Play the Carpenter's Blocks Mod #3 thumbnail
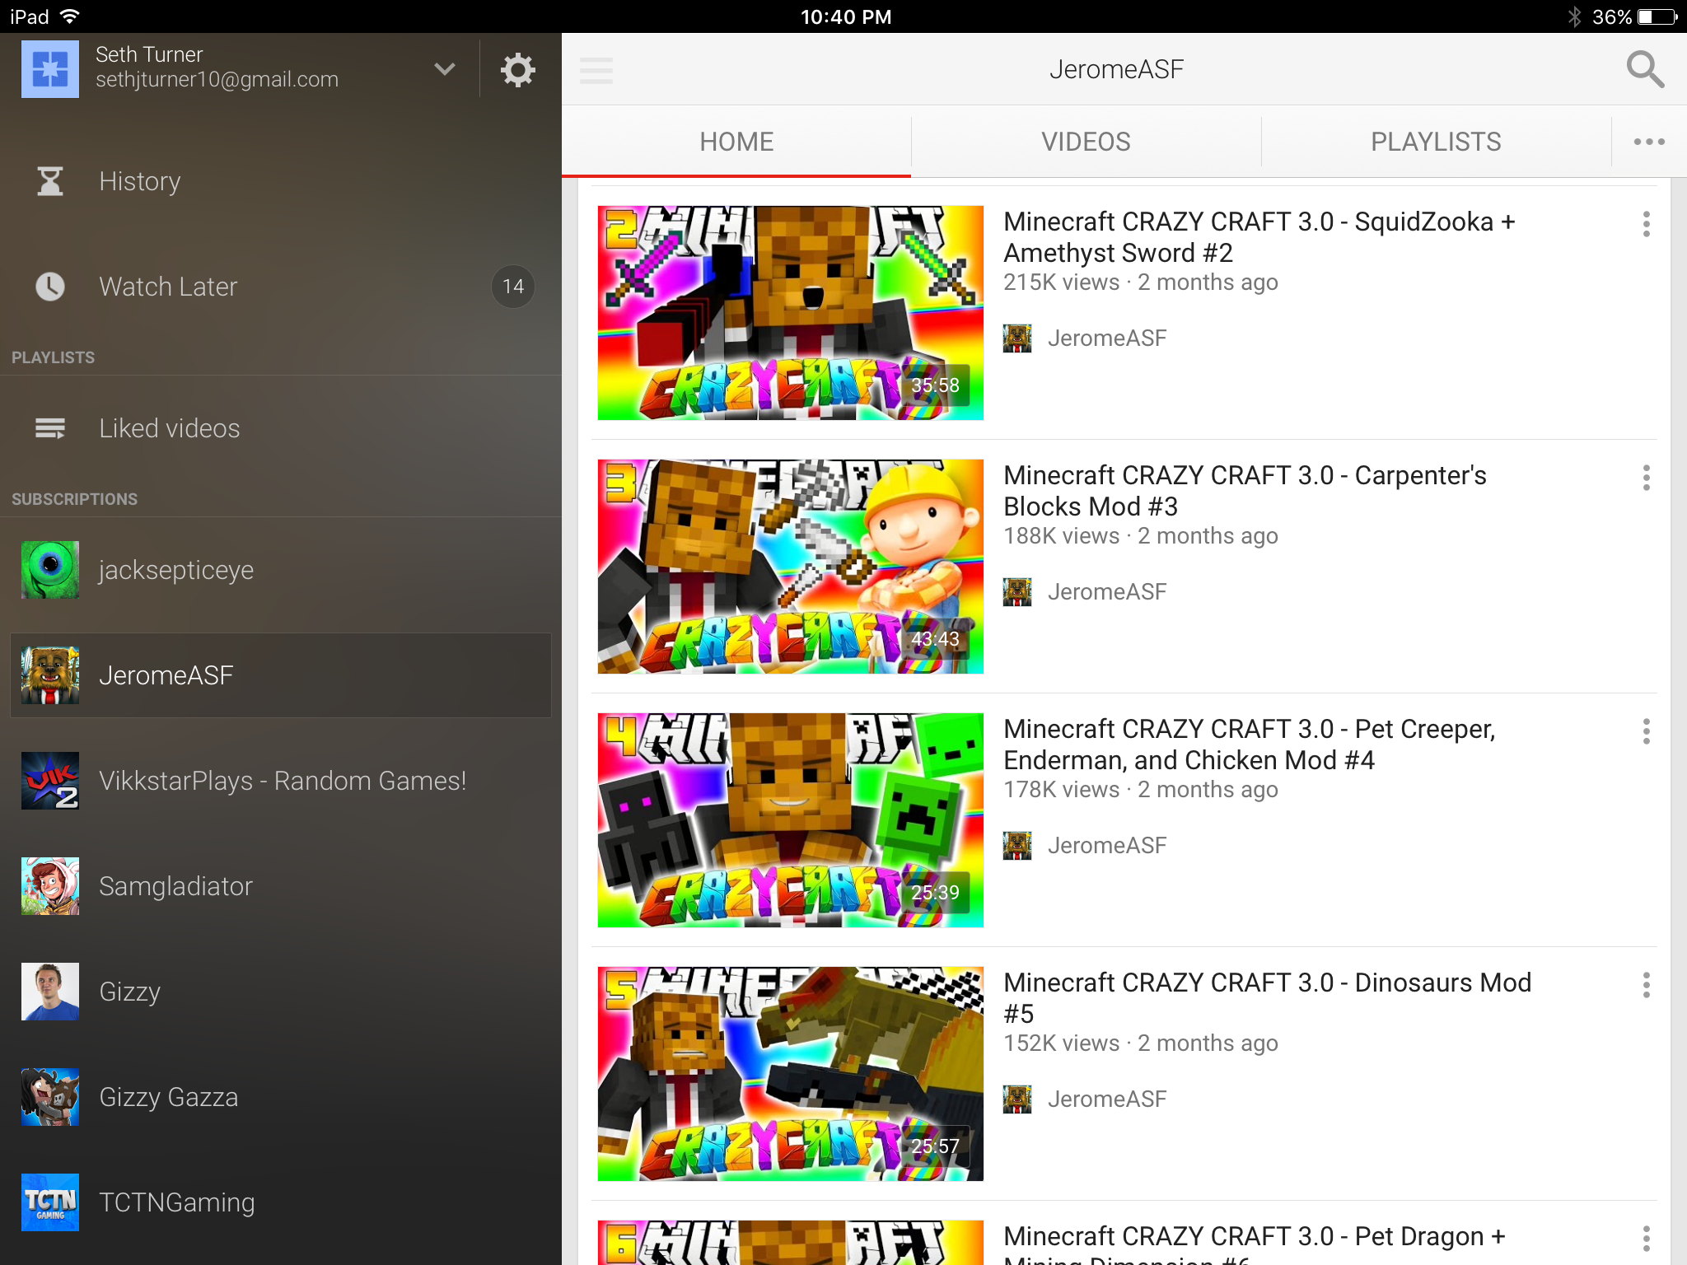1687x1265 pixels. point(791,567)
